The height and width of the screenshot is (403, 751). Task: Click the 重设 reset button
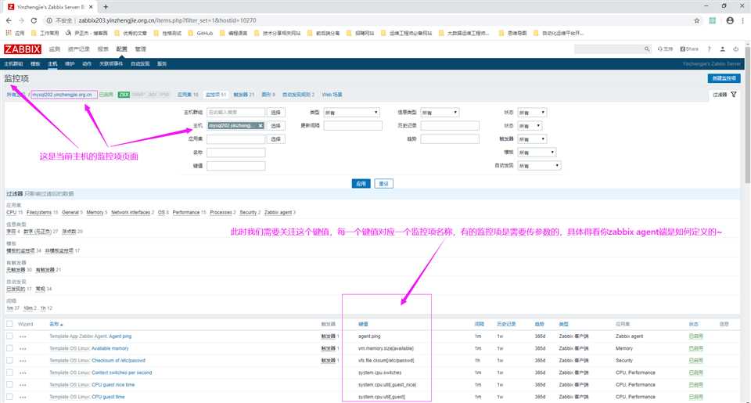(383, 184)
